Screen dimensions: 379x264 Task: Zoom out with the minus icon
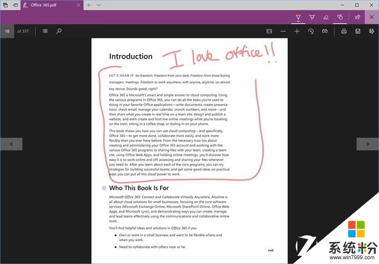pos(283,31)
